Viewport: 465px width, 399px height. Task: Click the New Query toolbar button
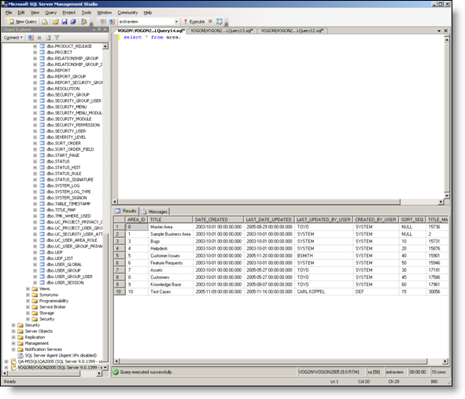coord(23,22)
